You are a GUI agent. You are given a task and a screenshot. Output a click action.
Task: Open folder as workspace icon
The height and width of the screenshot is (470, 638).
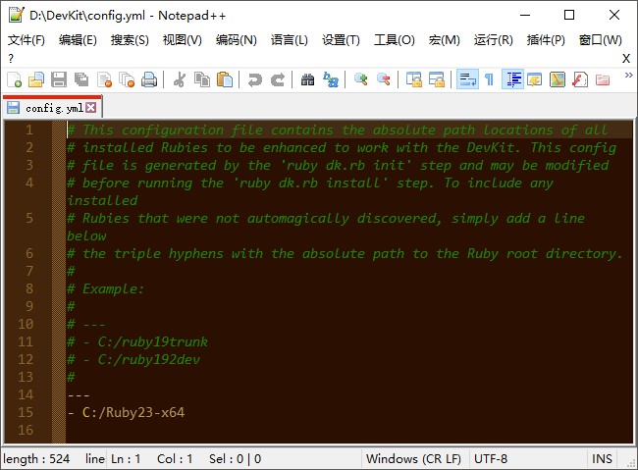[603, 79]
